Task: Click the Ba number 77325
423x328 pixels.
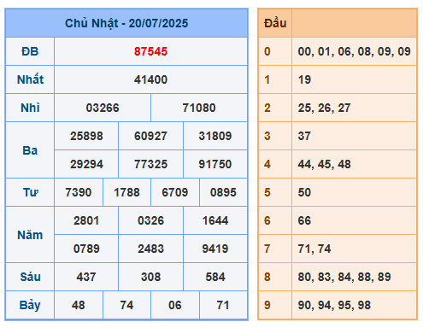Action: point(150,164)
